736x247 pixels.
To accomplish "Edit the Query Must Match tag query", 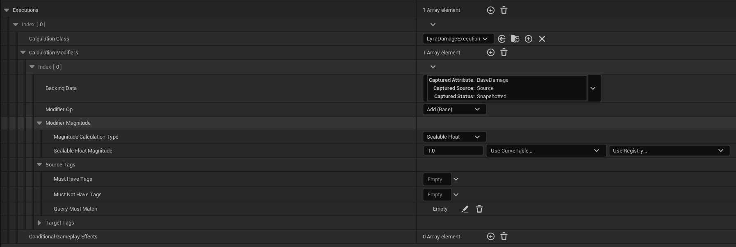I will tap(465, 209).
